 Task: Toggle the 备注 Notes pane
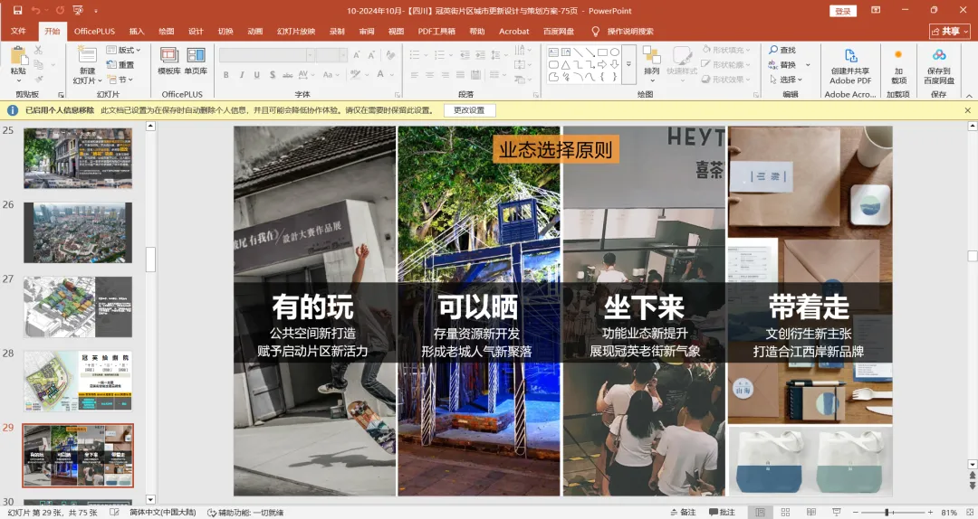[x=683, y=512]
